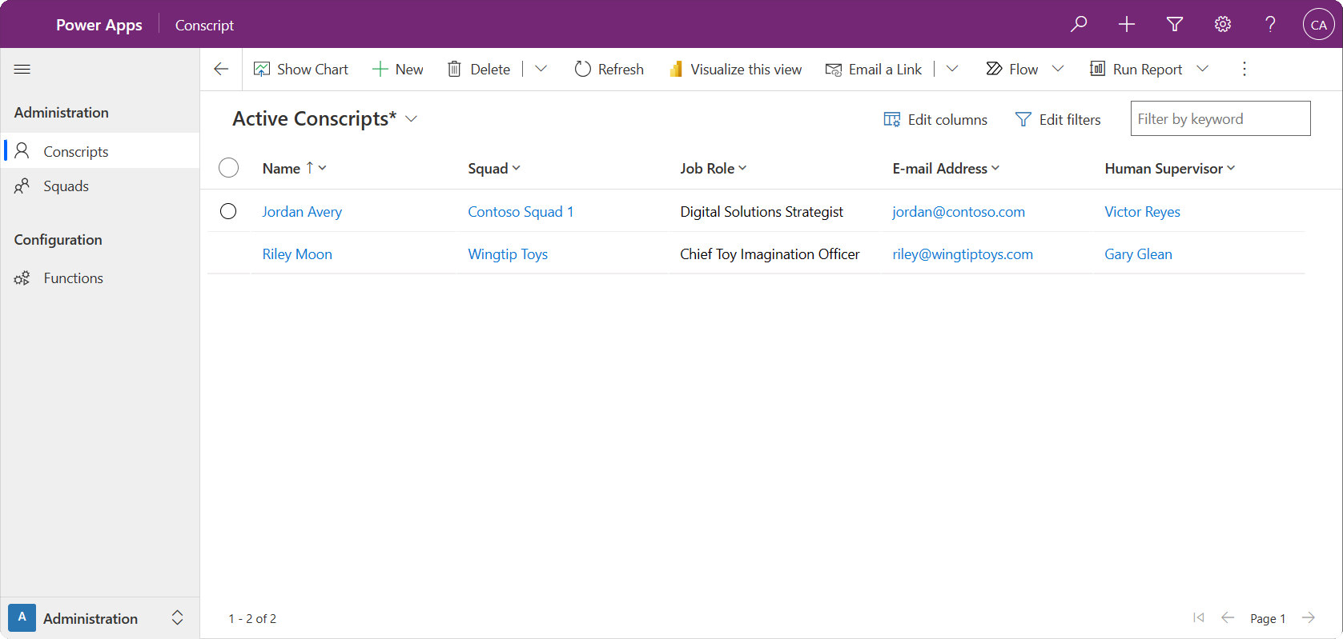1343x639 pixels.
Task: Click the 1 - 2 of 2 record count
Action: [x=252, y=619]
